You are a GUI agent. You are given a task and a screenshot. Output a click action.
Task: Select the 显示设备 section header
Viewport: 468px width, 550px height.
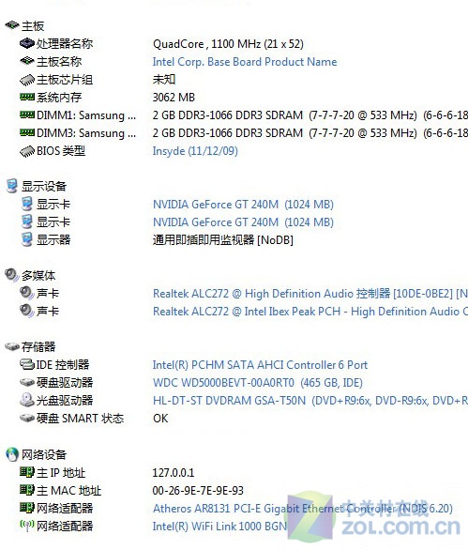[44, 186]
